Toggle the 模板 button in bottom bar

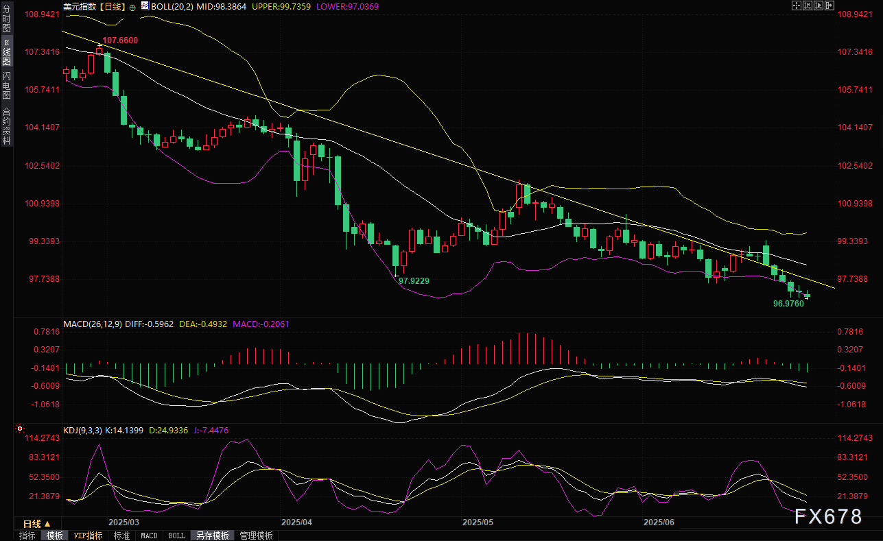click(x=55, y=536)
